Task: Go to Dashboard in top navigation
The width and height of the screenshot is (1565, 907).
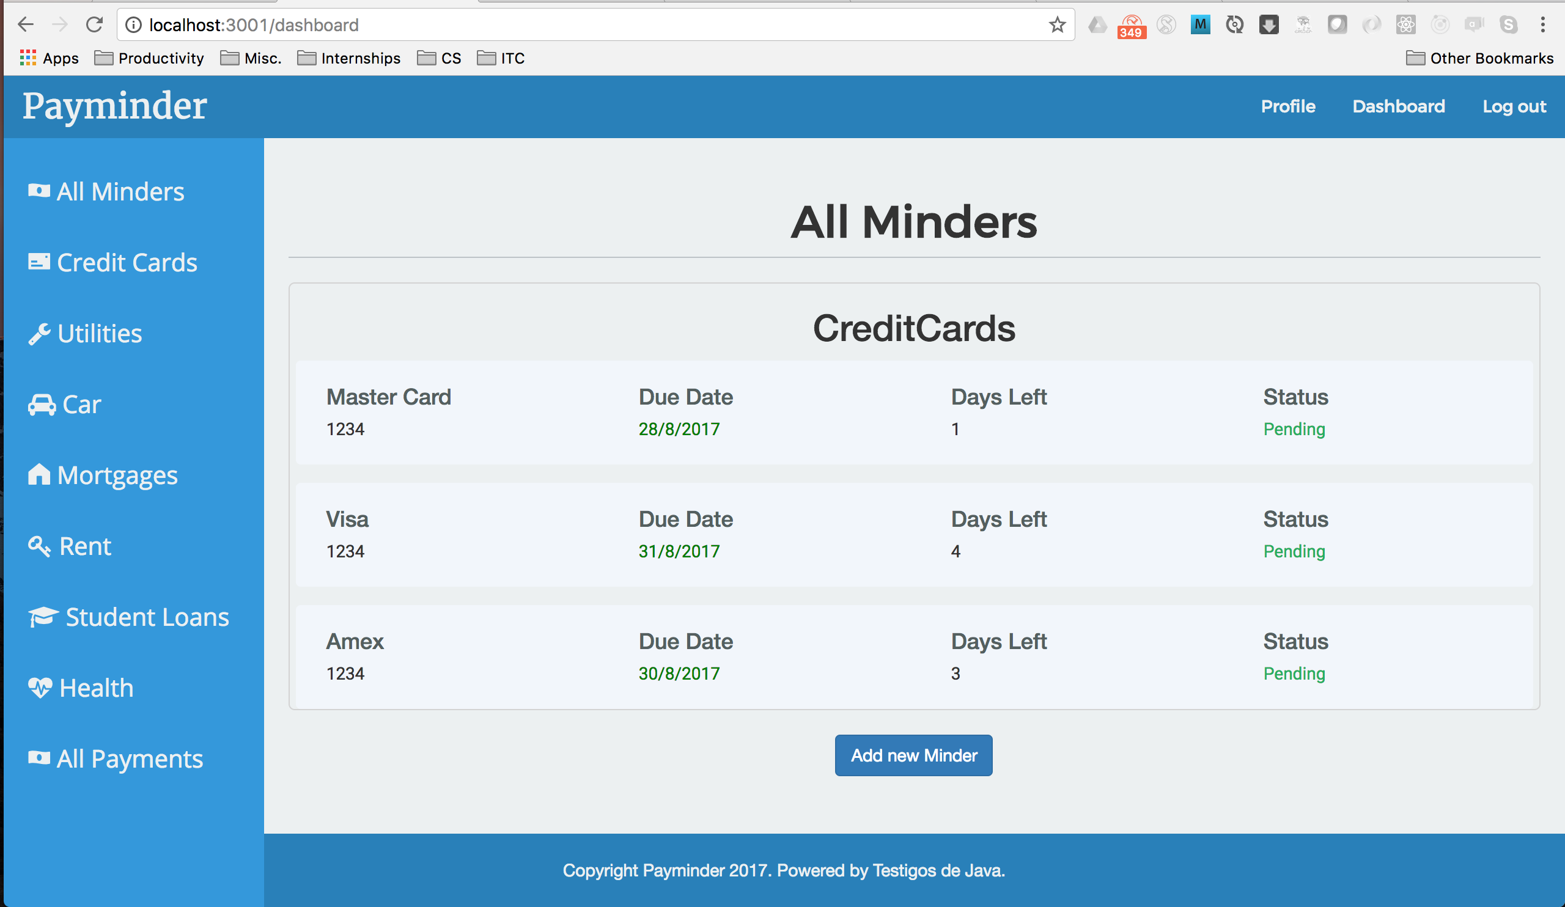Action: tap(1398, 106)
